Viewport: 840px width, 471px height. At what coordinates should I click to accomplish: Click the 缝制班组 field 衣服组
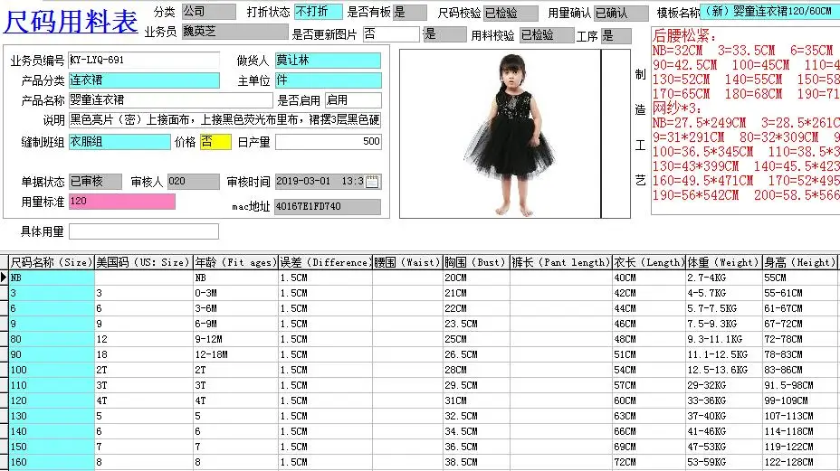coord(119,142)
